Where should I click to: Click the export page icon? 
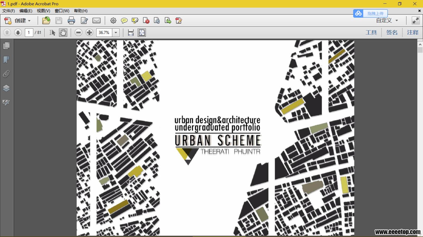(x=168, y=21)
